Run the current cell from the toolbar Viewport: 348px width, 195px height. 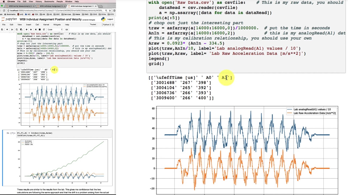tap(36, 30)
